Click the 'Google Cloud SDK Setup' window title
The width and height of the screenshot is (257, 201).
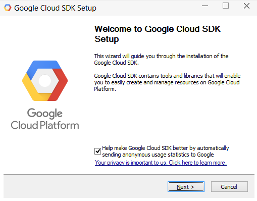pyautogui.click(x=55, y=8)
